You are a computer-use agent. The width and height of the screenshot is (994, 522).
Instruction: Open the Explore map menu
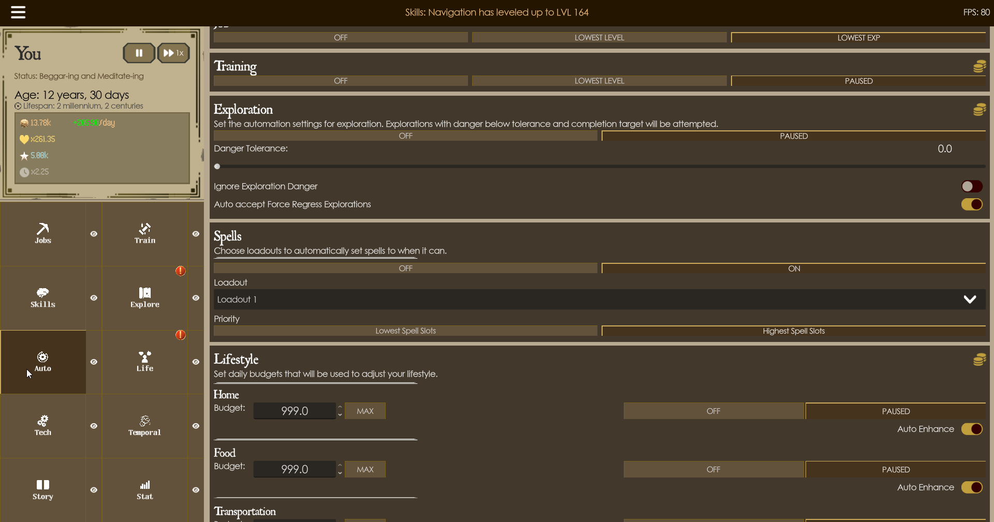(x=145, y=297)
